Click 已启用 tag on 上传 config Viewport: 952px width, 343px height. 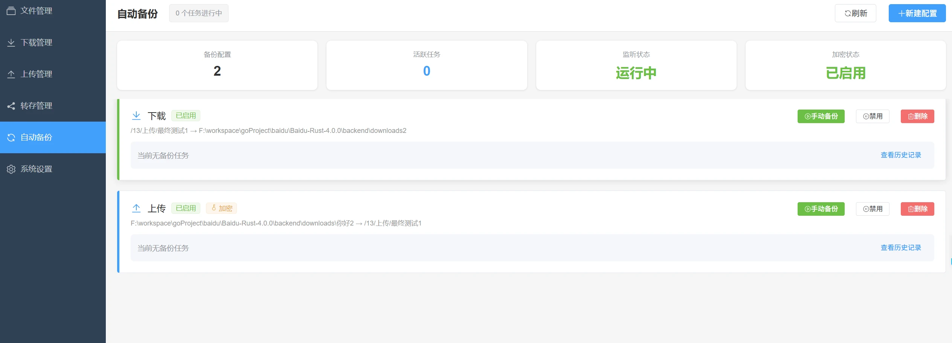click(x=186, y=208)
